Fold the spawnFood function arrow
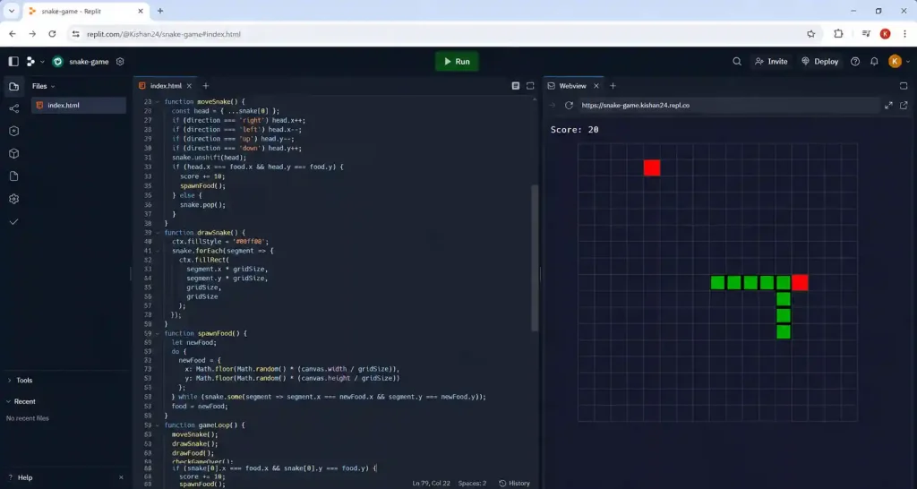917x489 pixels. click(158, 333)
